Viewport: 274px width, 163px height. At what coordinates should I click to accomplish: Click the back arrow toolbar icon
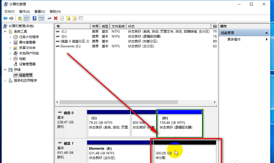pos(5,18)
